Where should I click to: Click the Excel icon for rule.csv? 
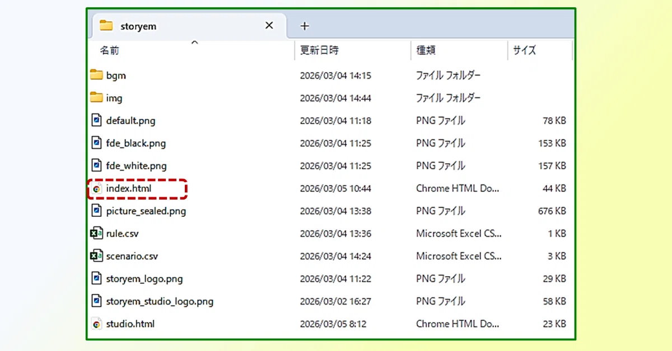tap(96, 233)
